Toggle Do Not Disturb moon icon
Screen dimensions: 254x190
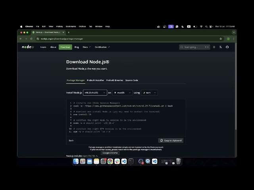(x=183, y=27)
